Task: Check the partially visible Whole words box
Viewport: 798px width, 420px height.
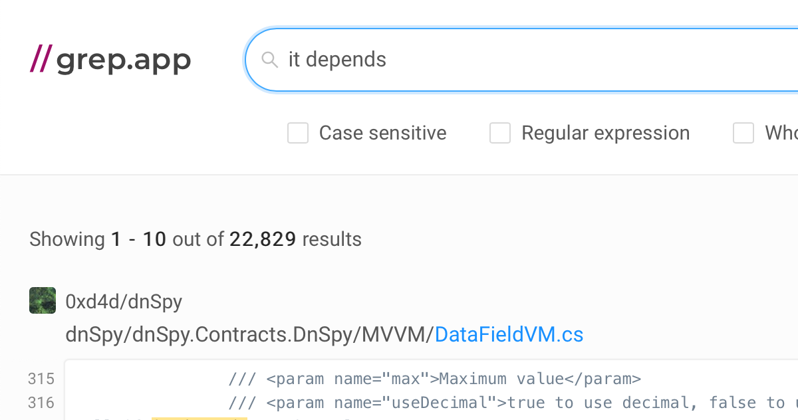Action: point(743,133)
